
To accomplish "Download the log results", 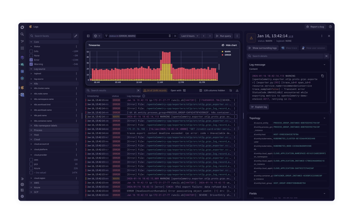I will click(x=237, y=91).
